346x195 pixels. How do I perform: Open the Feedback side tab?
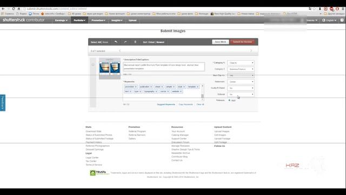pos(3,103)
